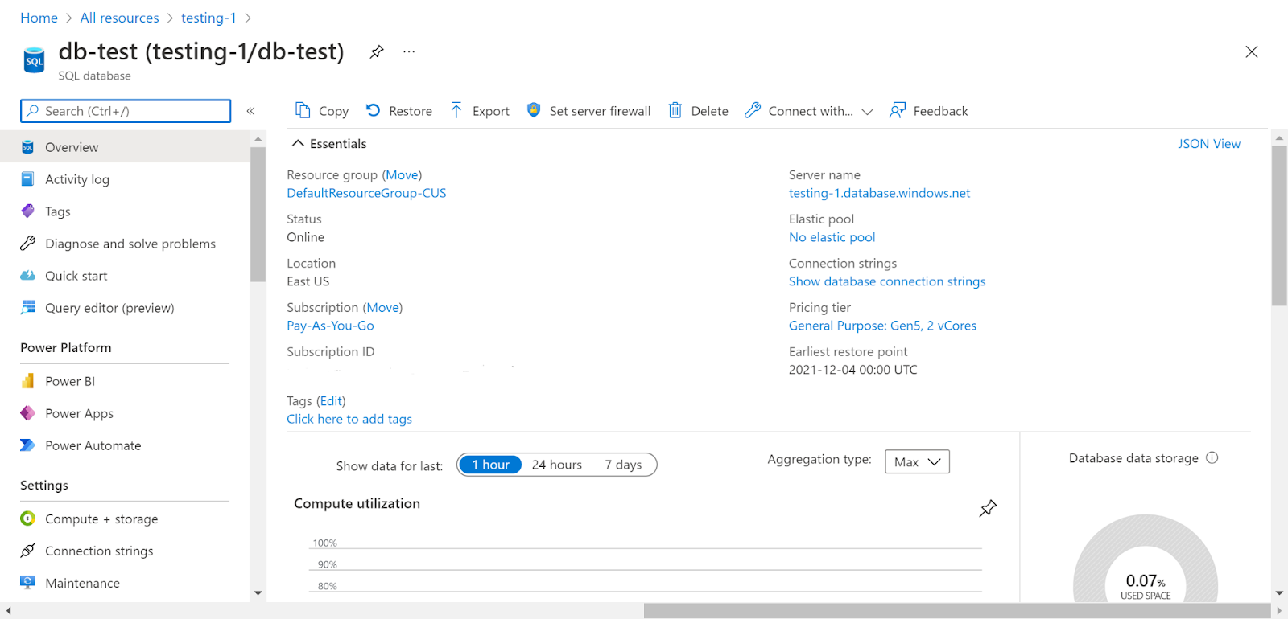Viewport: 1288px width, 619px height.
Task: Pin the Compute utilization chart
Action: point(988,508)
